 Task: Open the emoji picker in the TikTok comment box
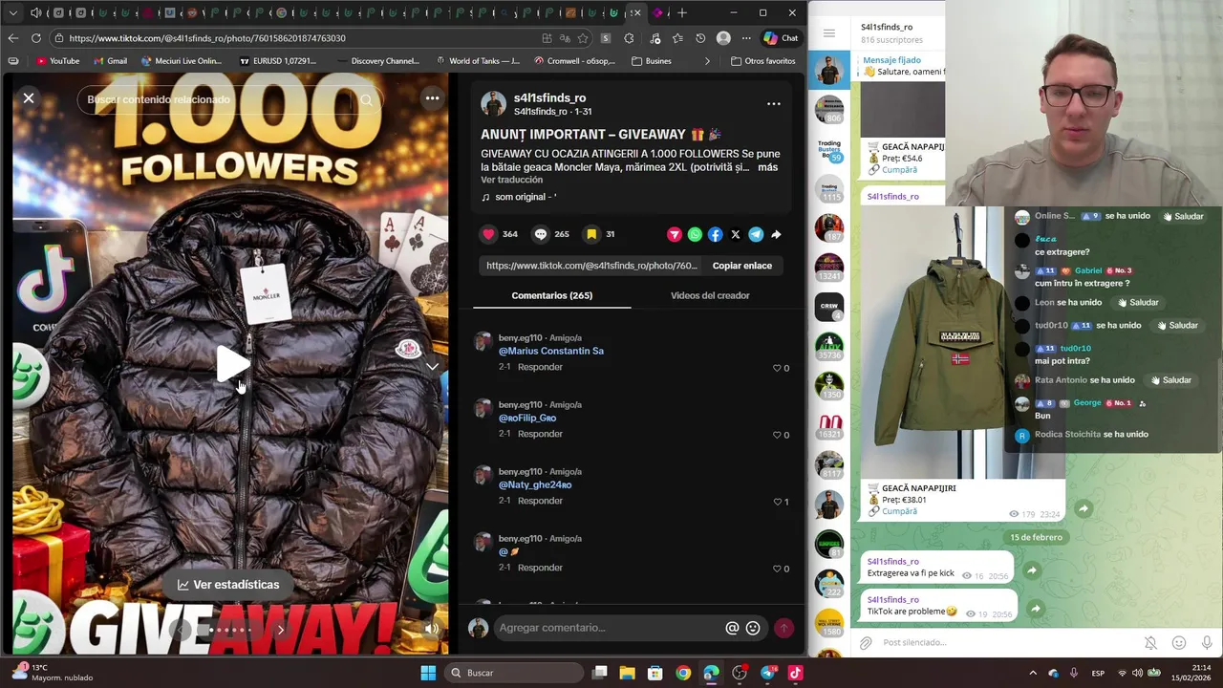click(x=753, y=628)
